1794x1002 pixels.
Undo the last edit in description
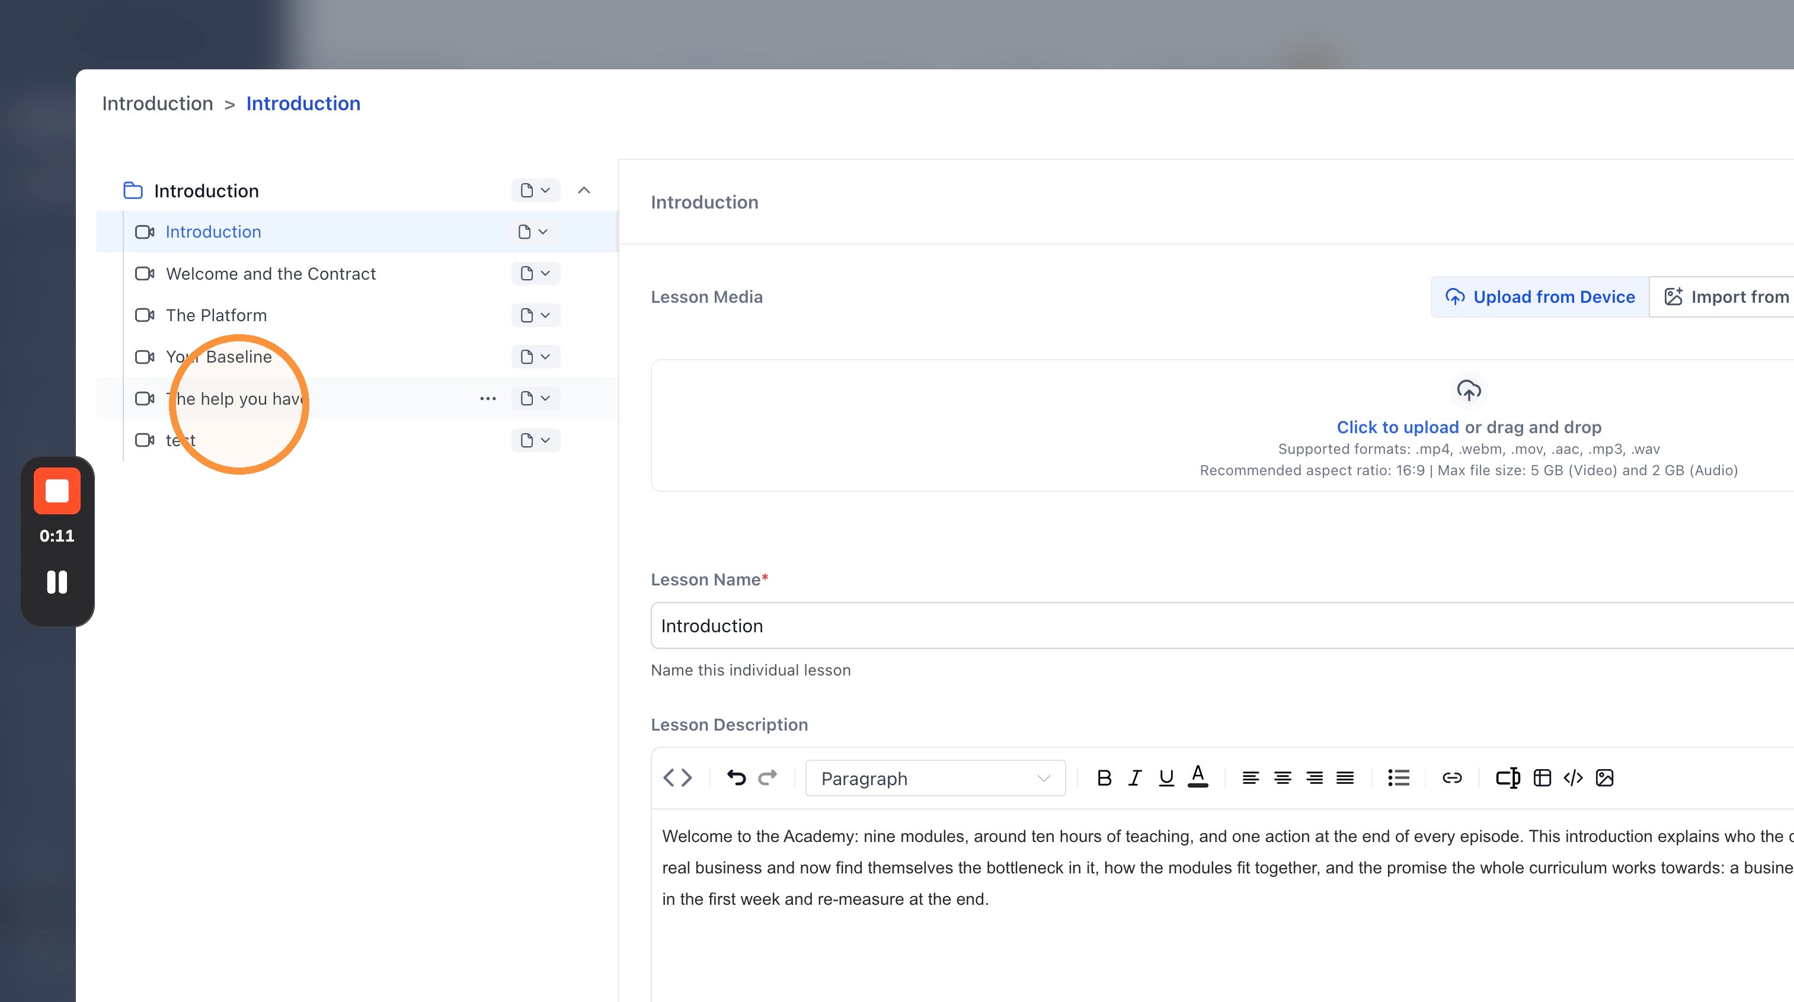(736, 778)
